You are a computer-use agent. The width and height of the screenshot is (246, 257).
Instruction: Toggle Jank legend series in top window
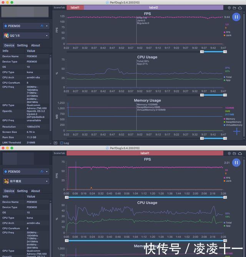tap(228, 35)
